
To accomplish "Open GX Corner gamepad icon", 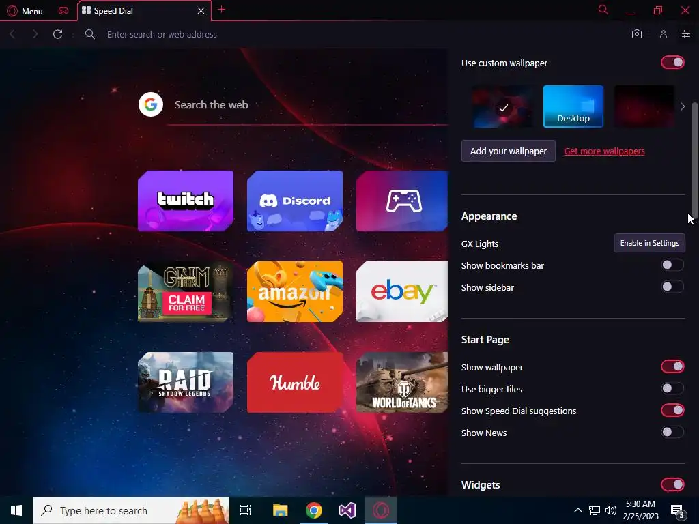I will (x=63, y=11).
